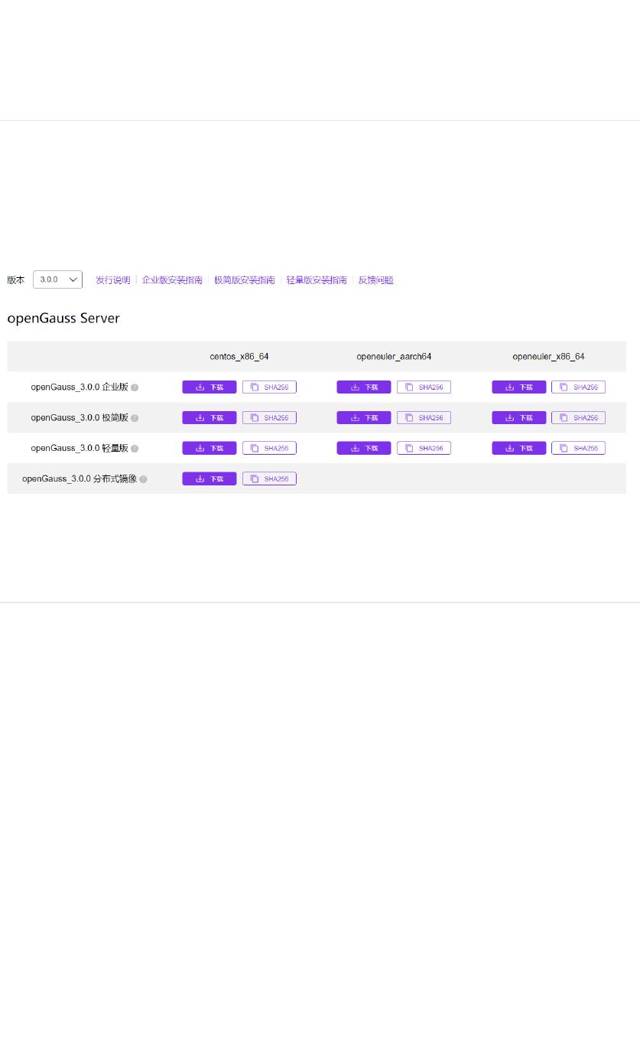Screen dimensions: 640x1055
Task: Click the openeuler_aarch64 column header
Action: click(394, 357)
